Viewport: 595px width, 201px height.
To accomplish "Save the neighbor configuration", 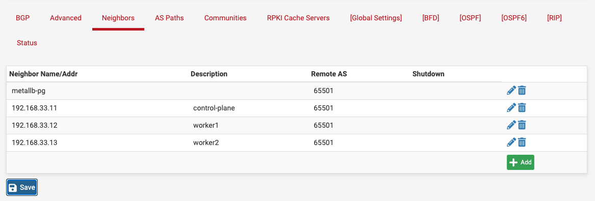I will [x=22, y=187].
